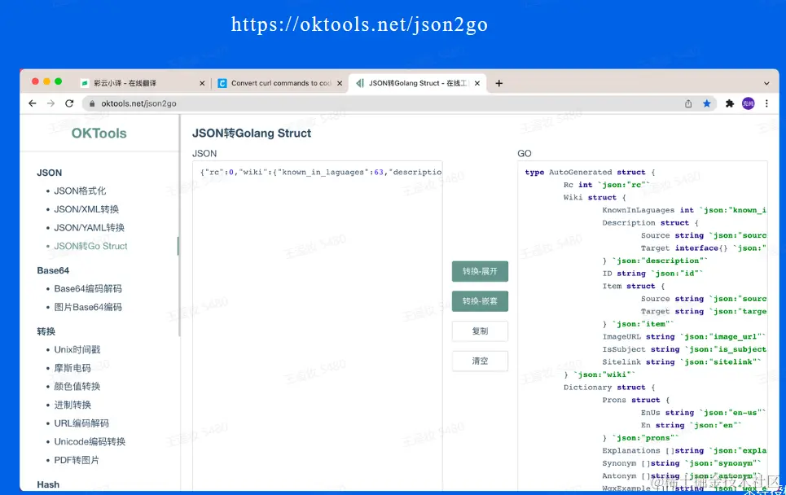Click the 转换-嵌套 button
786x495 pixels.
[480, 301]
